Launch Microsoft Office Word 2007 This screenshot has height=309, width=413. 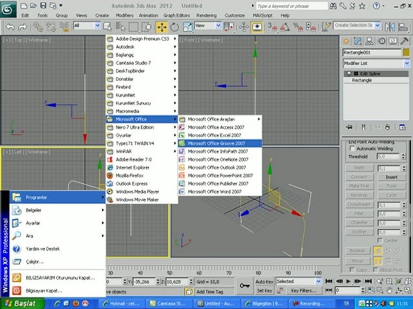pyautogui.click(x=220, y=191)
